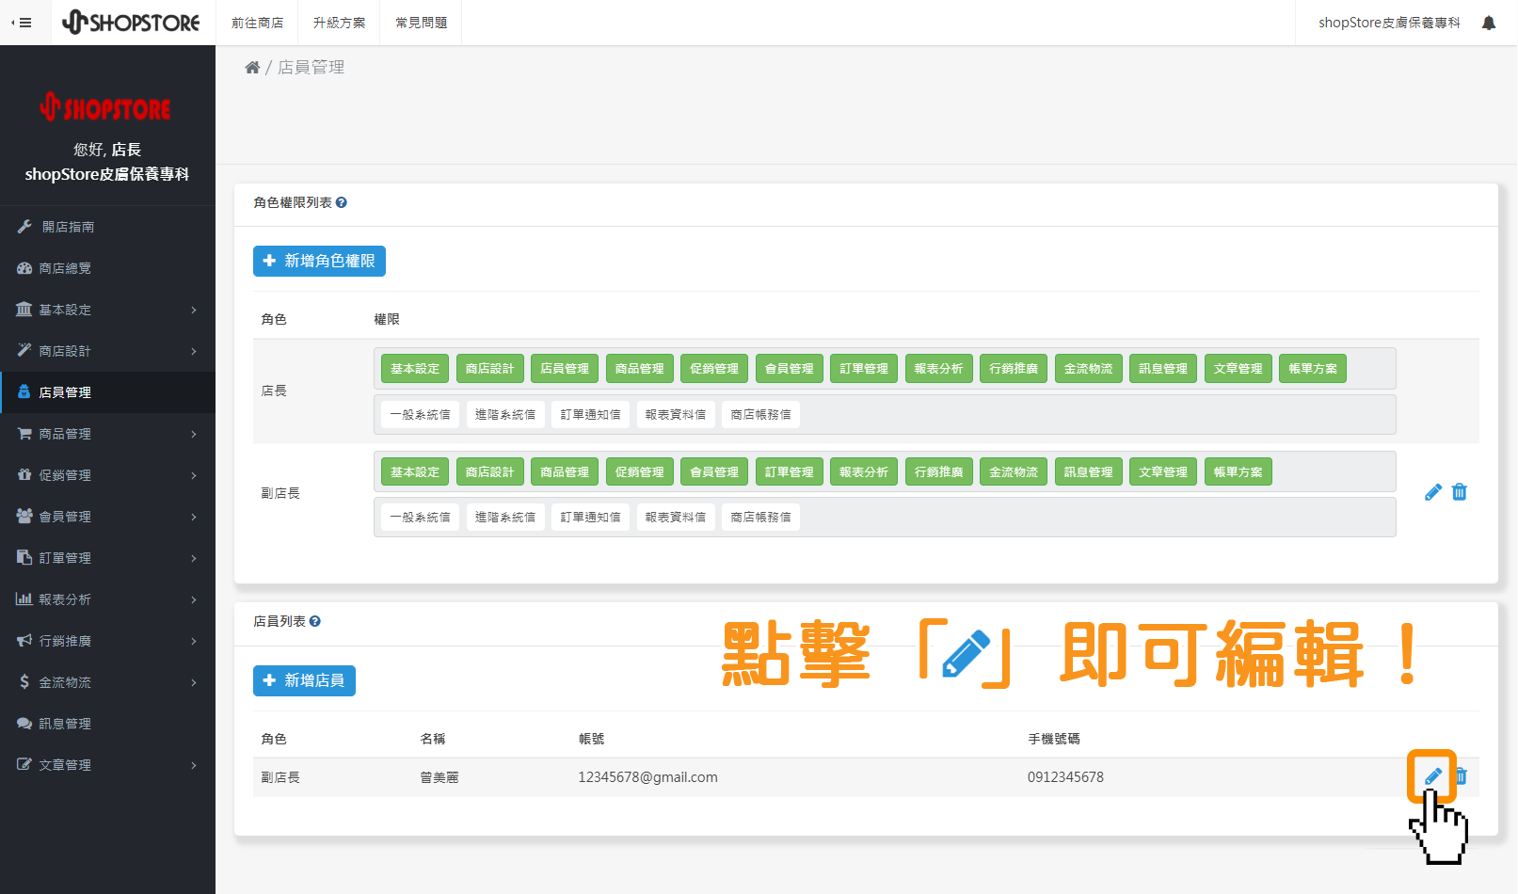Click 店長 row's 行銷推廣 permission tag
The image size is (1518, 894).
pyautogui.click(x=1014, y=369)
